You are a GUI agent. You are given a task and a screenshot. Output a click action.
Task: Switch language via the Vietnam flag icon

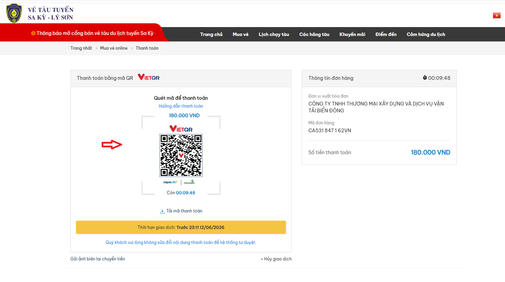(x=496, y=15)
